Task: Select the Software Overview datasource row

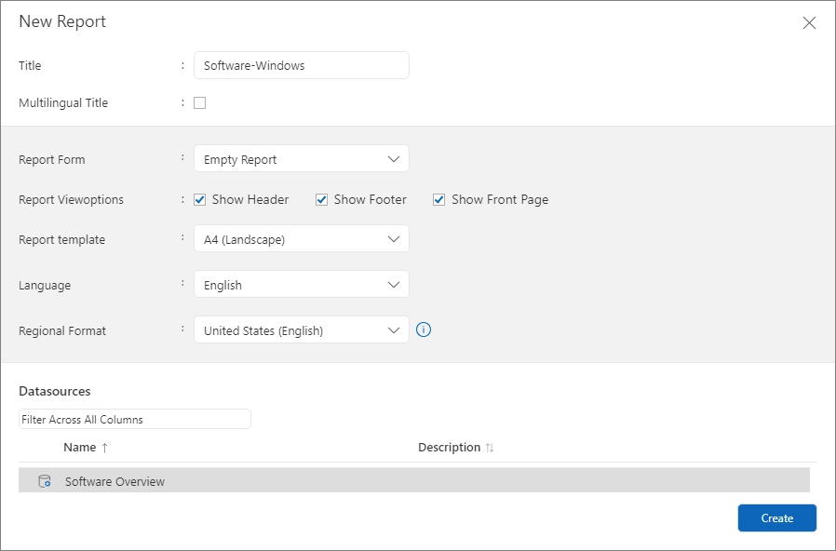Action: pyautogui.click(x=413, y=481)
